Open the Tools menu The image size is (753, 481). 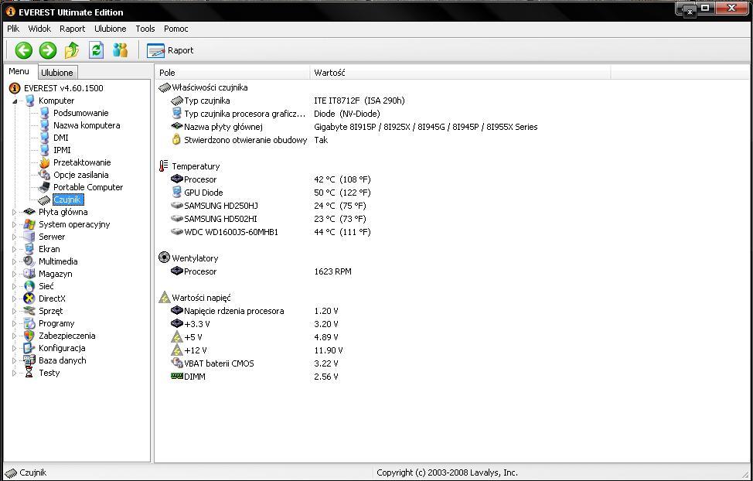coord(145,29)
